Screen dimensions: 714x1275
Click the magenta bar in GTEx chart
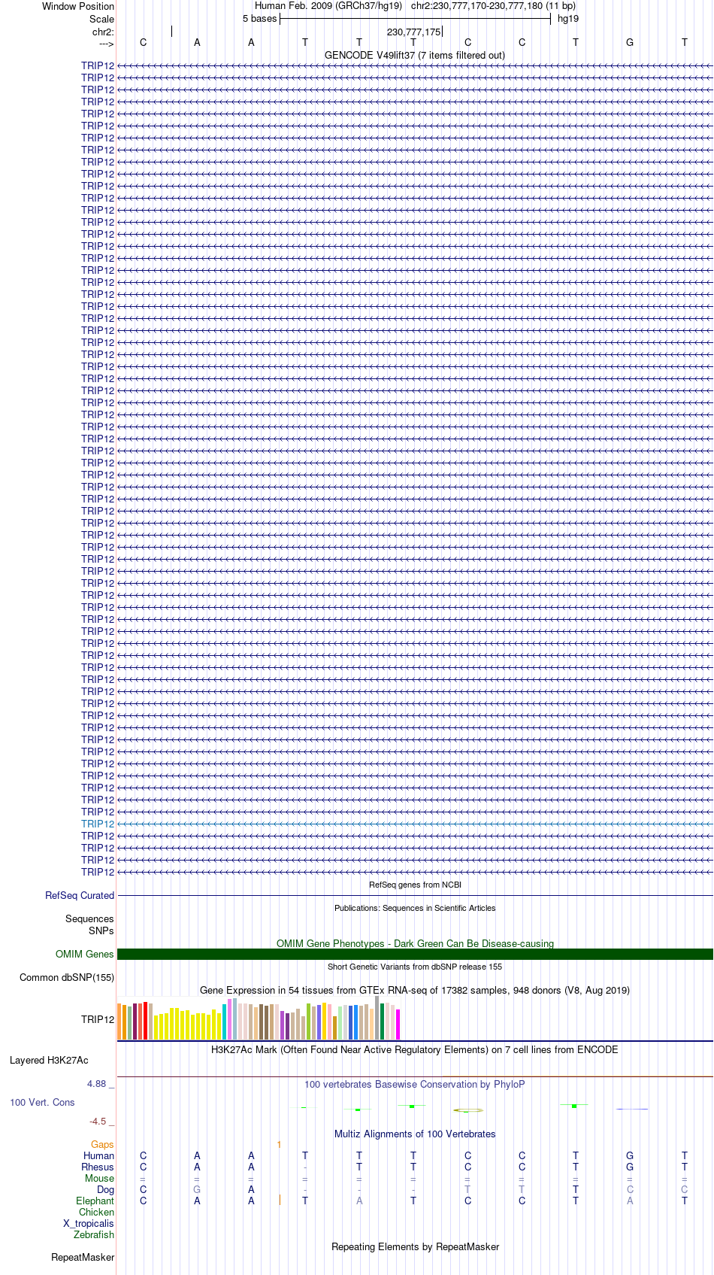398,1025
